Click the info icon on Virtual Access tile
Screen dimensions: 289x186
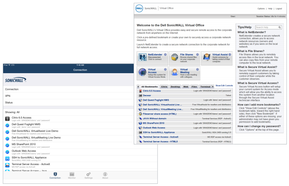pyautogui.click(x=165, y=70)
